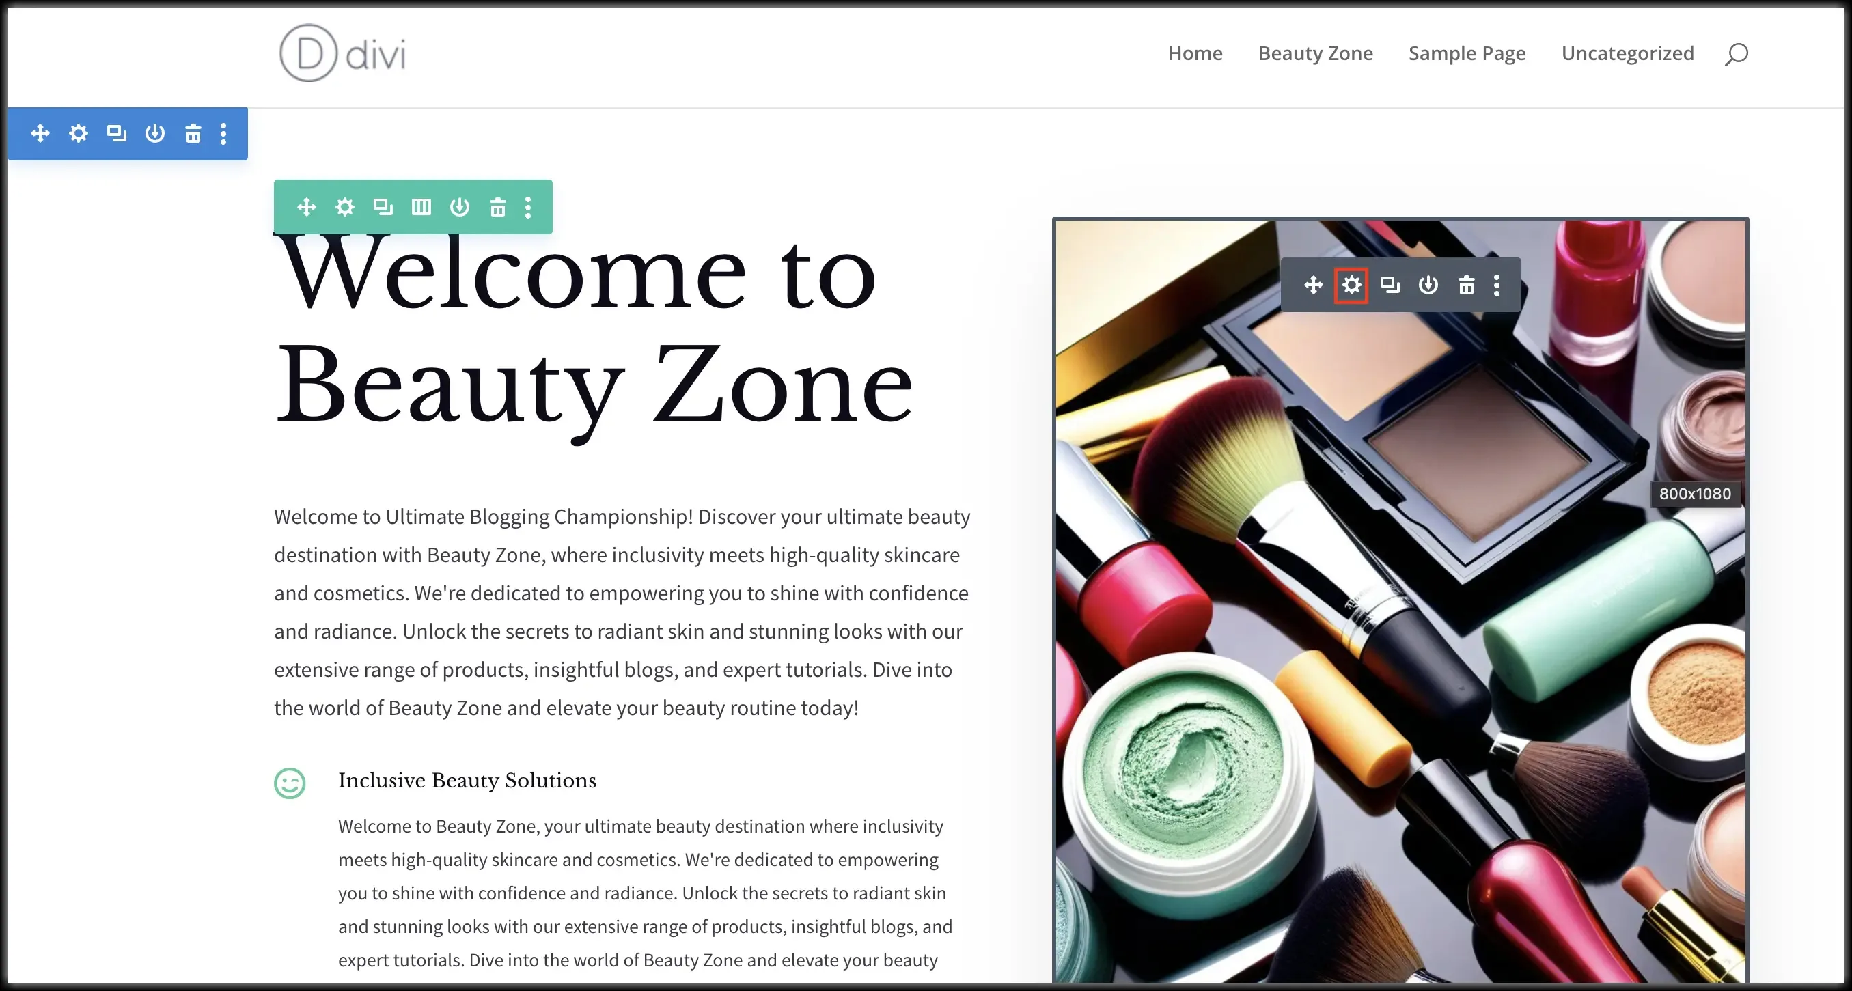Click the move icon in blue section toolbar

click(x=40, y=133)
